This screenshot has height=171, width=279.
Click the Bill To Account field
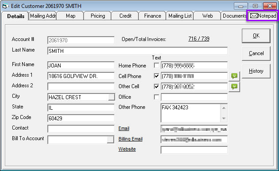click(77, 140)
